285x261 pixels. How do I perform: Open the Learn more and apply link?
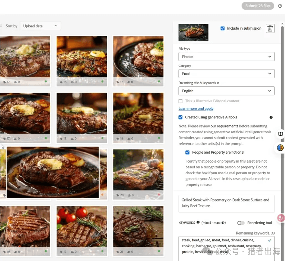click(x=196, y=109)
